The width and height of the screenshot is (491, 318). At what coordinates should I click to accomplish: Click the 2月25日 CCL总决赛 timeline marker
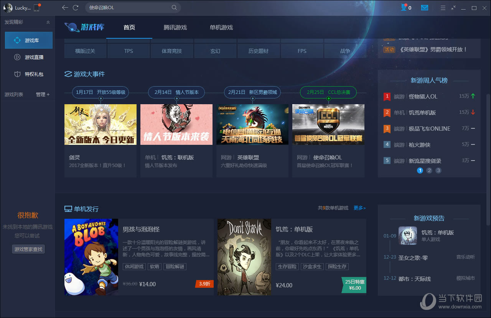(x=328, y=92)
